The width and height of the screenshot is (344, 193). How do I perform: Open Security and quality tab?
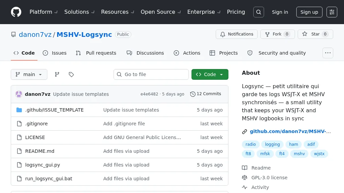[277, 53]
